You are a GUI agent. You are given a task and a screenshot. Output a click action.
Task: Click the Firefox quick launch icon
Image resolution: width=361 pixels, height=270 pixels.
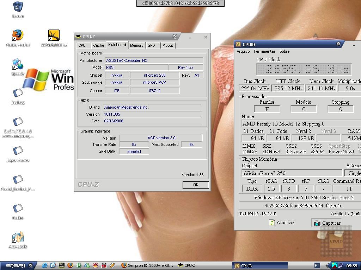pyautogui.click(x=70, y=265)
